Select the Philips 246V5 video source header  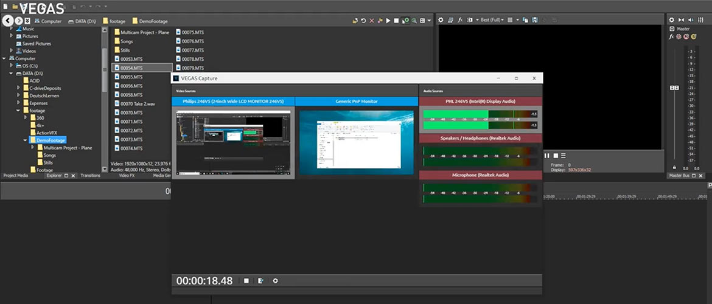(234, 101)
